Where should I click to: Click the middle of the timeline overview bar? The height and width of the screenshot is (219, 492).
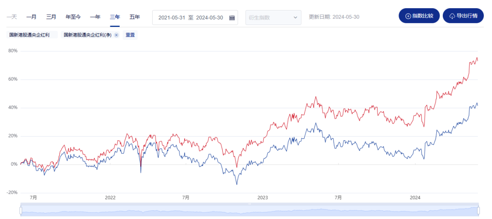pos(249,210)
